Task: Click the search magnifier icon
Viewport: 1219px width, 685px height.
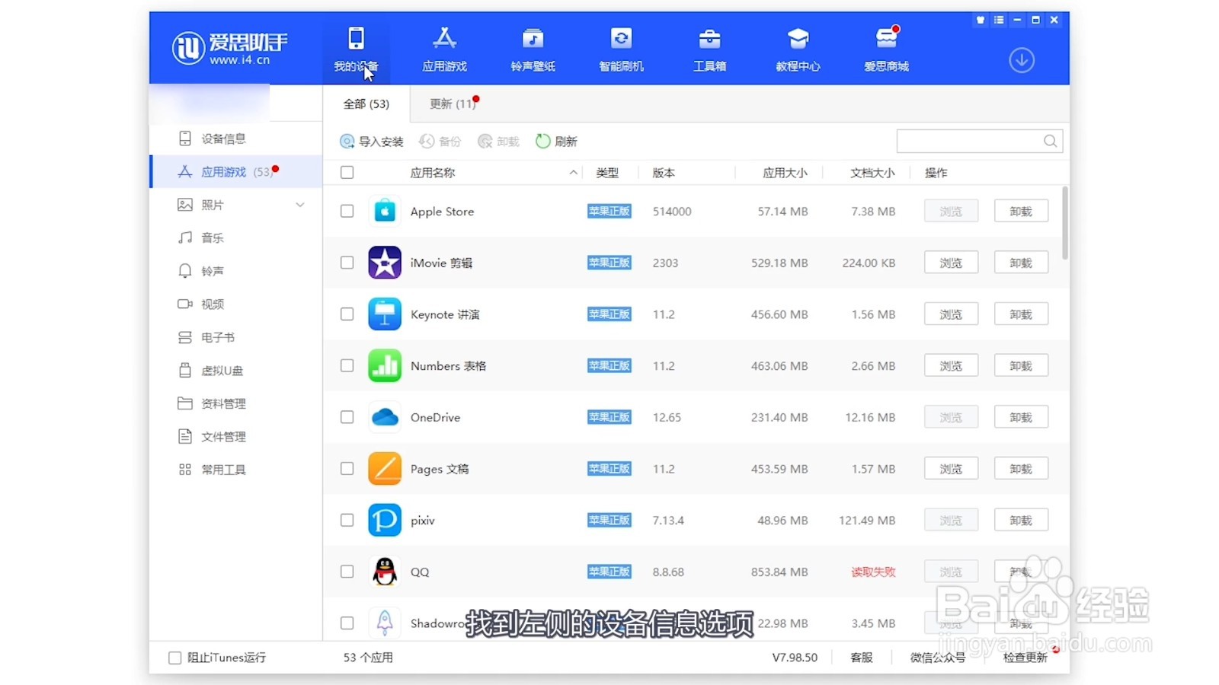Action: (x=1050, y=141)
